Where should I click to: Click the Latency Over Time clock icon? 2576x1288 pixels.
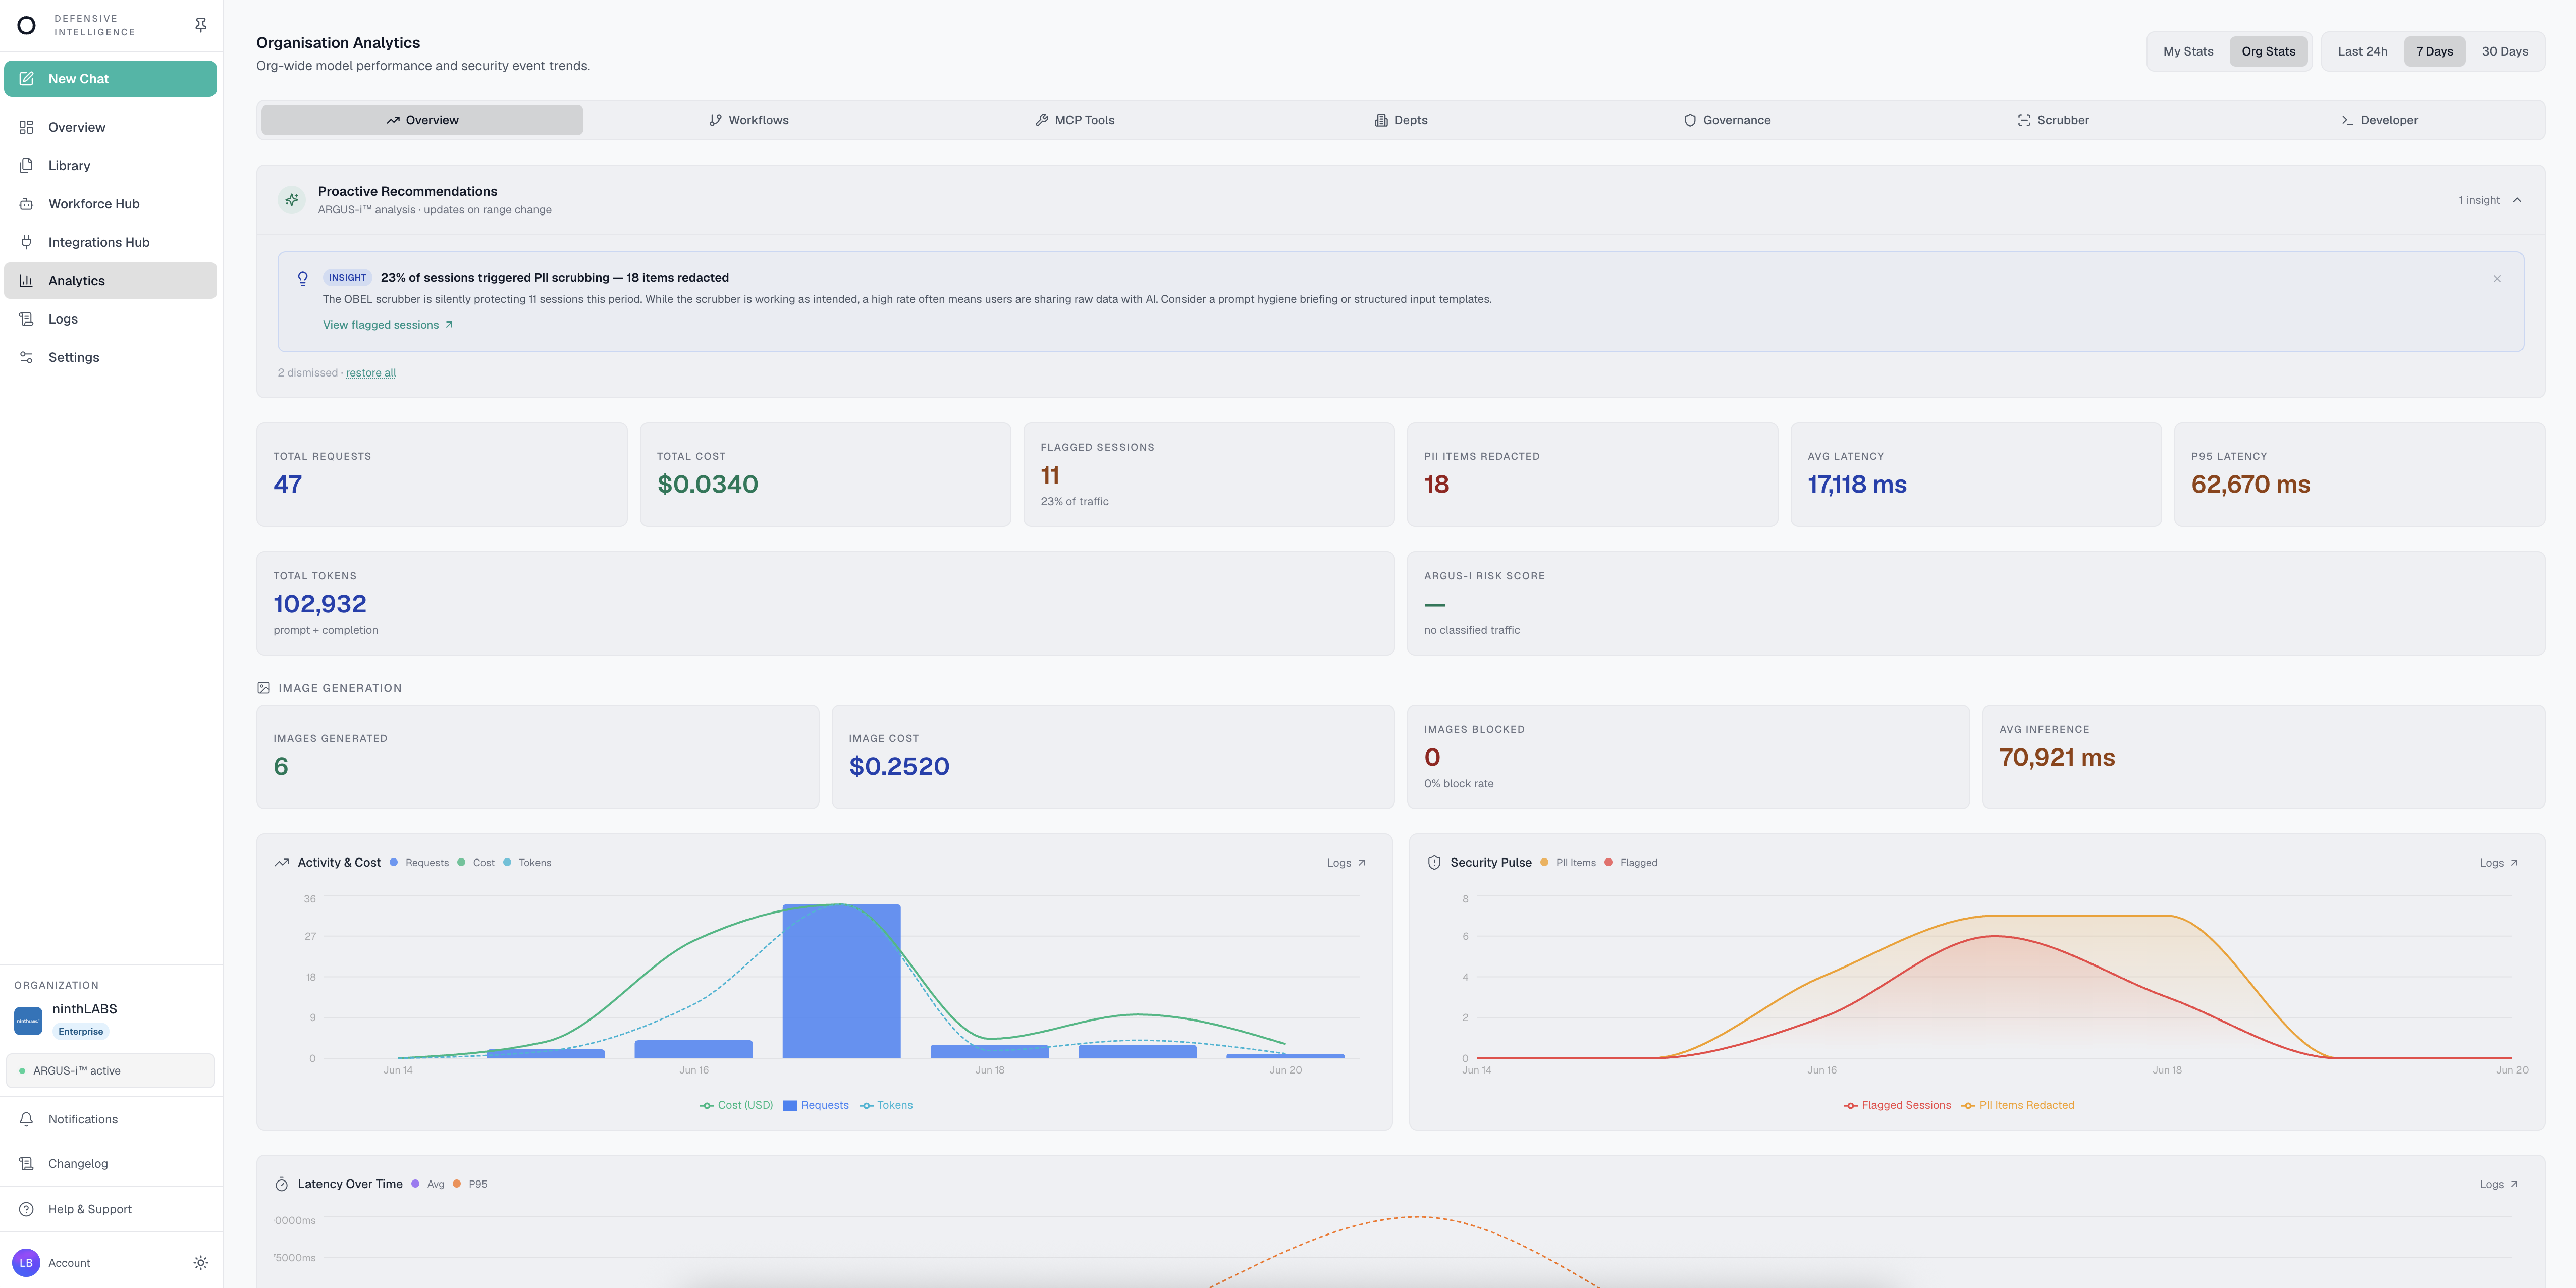coord(282,1184)
